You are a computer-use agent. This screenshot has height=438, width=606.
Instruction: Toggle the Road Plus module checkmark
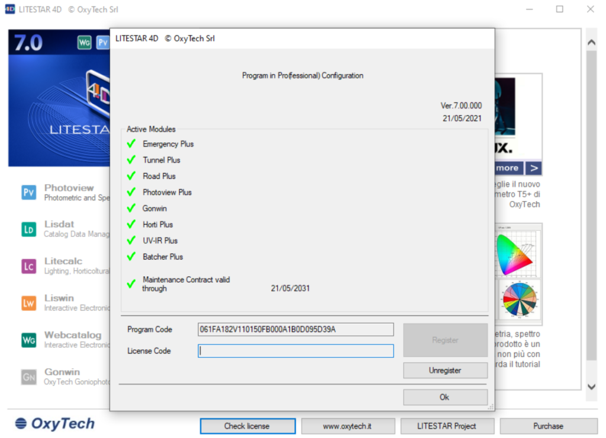(x=131, y=176)
